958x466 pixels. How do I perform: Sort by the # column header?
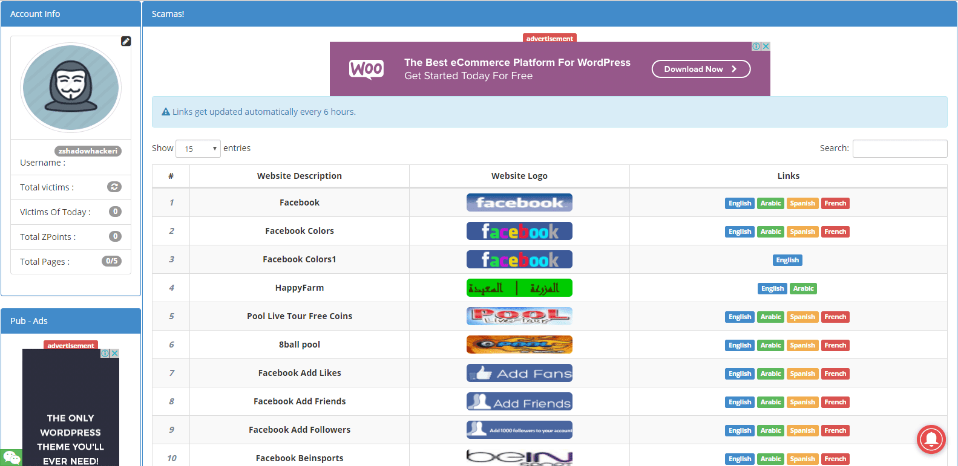tap(171, 176)
